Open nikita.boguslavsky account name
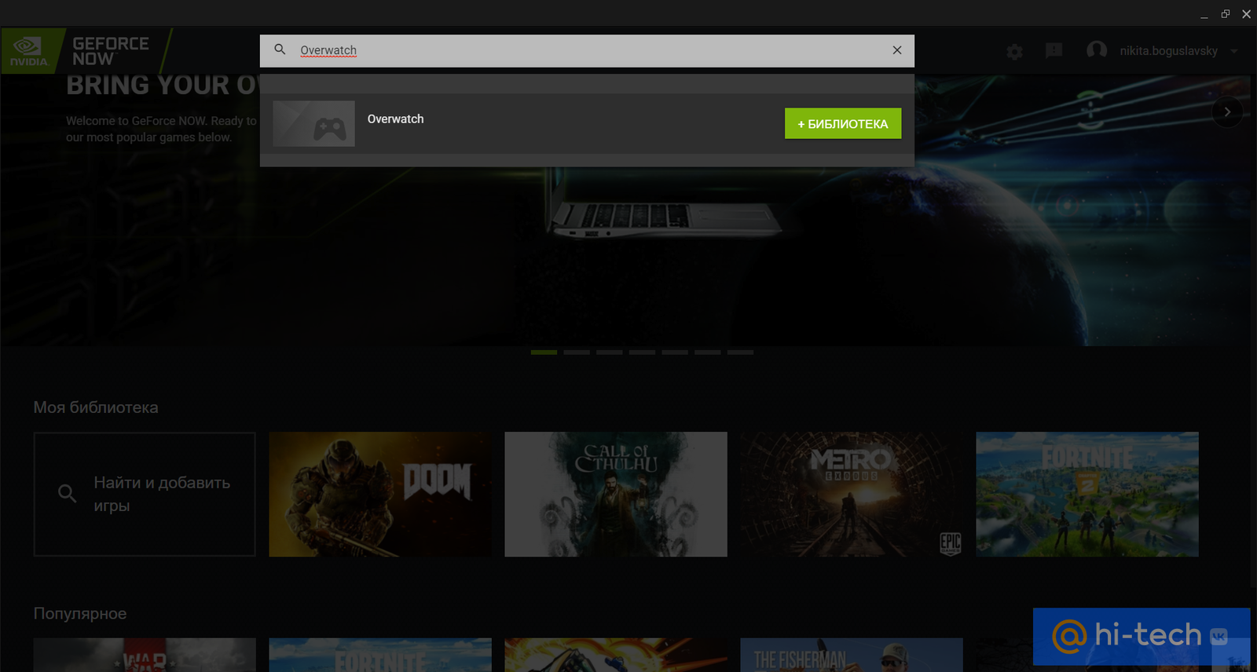The width and height of the screenshot is (1257, 672). coord(1168,51)
